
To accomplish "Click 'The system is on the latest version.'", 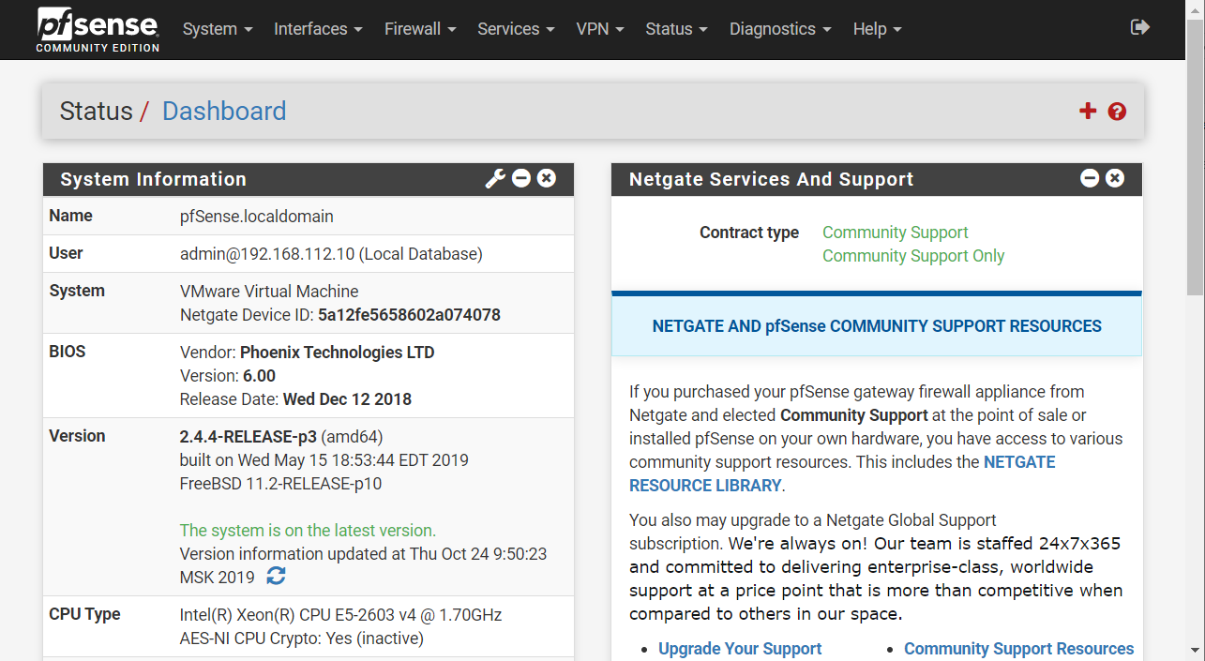I will coord(308,531).
